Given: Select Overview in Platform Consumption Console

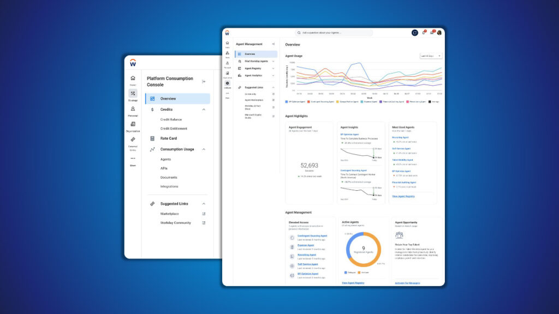Looking at the screenshot, I should 177,99.
